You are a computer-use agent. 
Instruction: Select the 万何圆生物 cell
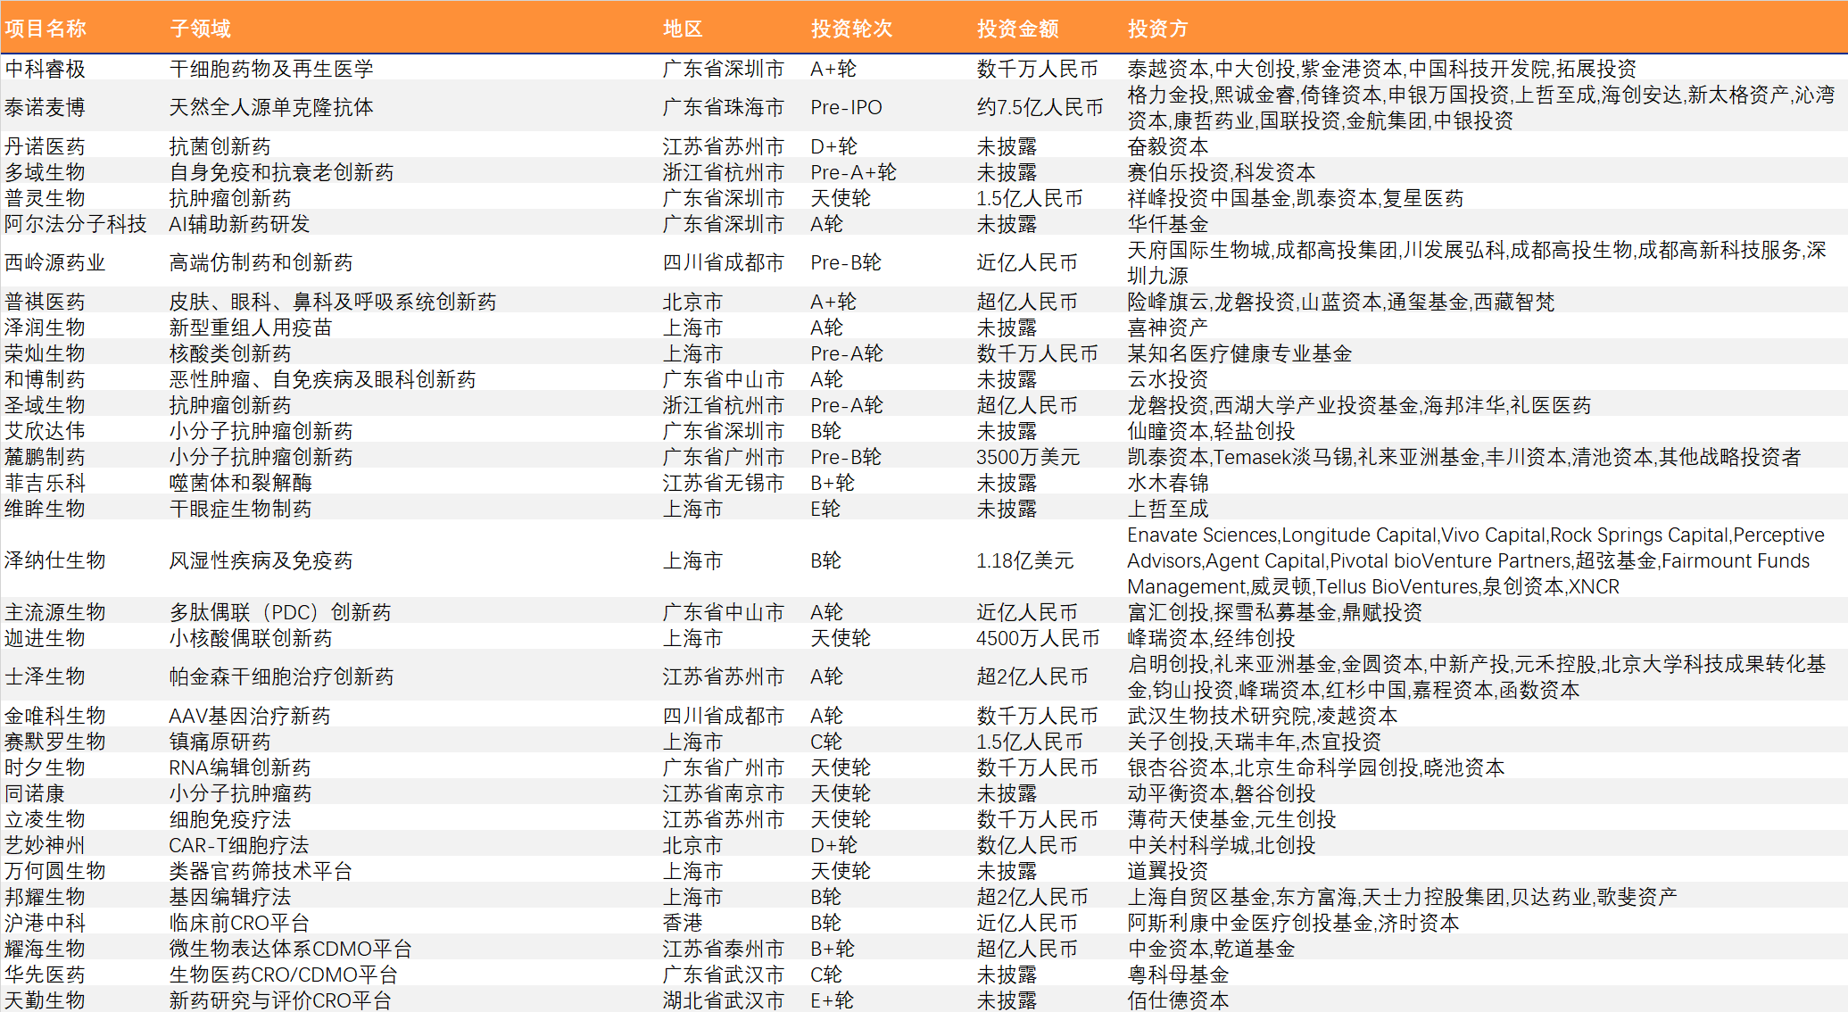pyautogui.click(x=55, y=871)
